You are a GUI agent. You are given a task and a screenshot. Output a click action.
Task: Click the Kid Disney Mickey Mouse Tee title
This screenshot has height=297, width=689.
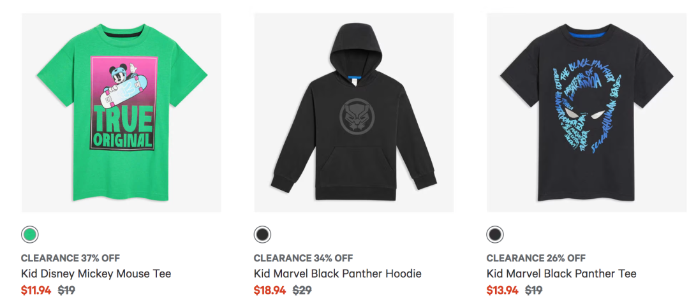point(96,273)
